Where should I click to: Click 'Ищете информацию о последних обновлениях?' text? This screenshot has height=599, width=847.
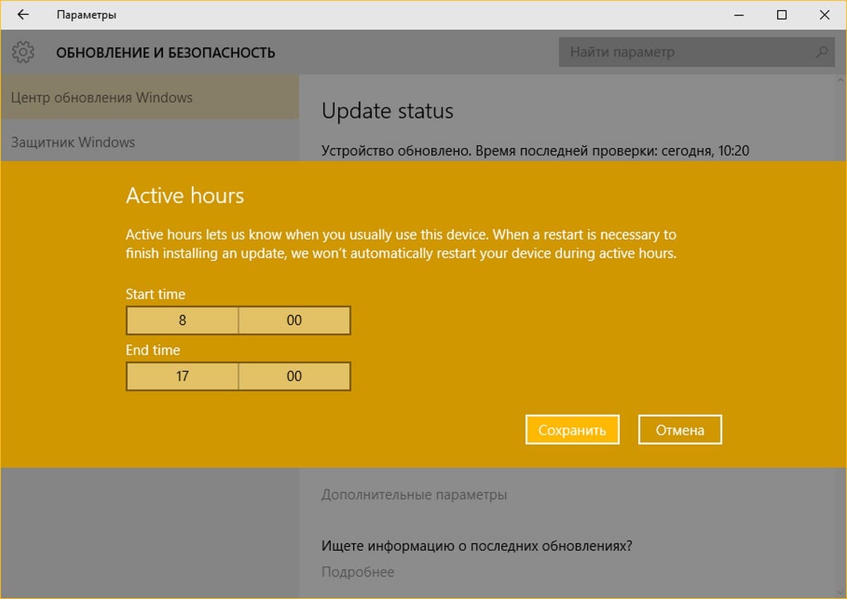coord(476,545)
